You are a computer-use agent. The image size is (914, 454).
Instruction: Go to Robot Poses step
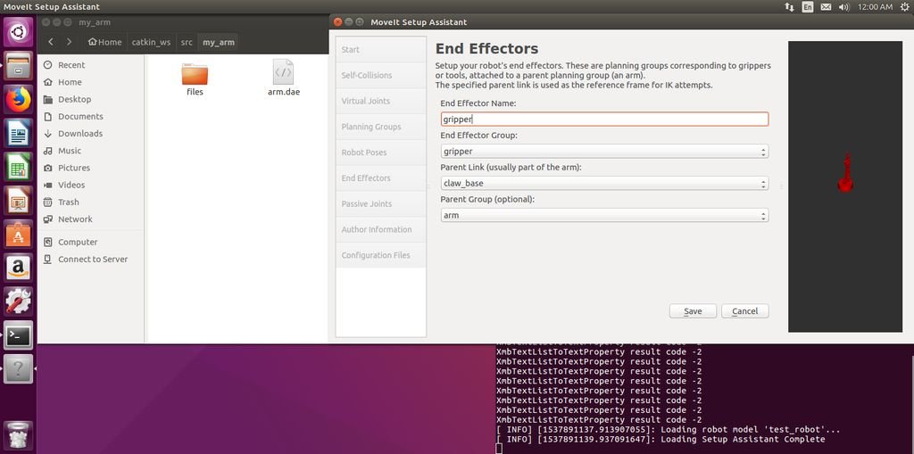click(380, 153)
